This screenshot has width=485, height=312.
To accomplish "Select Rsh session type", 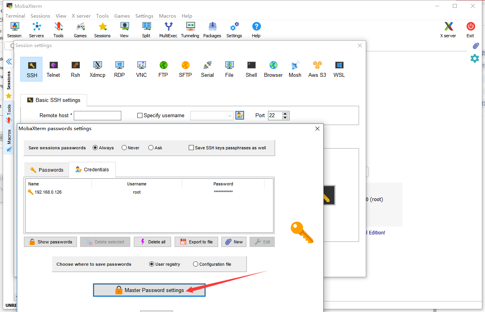I will tap(76, 69).
